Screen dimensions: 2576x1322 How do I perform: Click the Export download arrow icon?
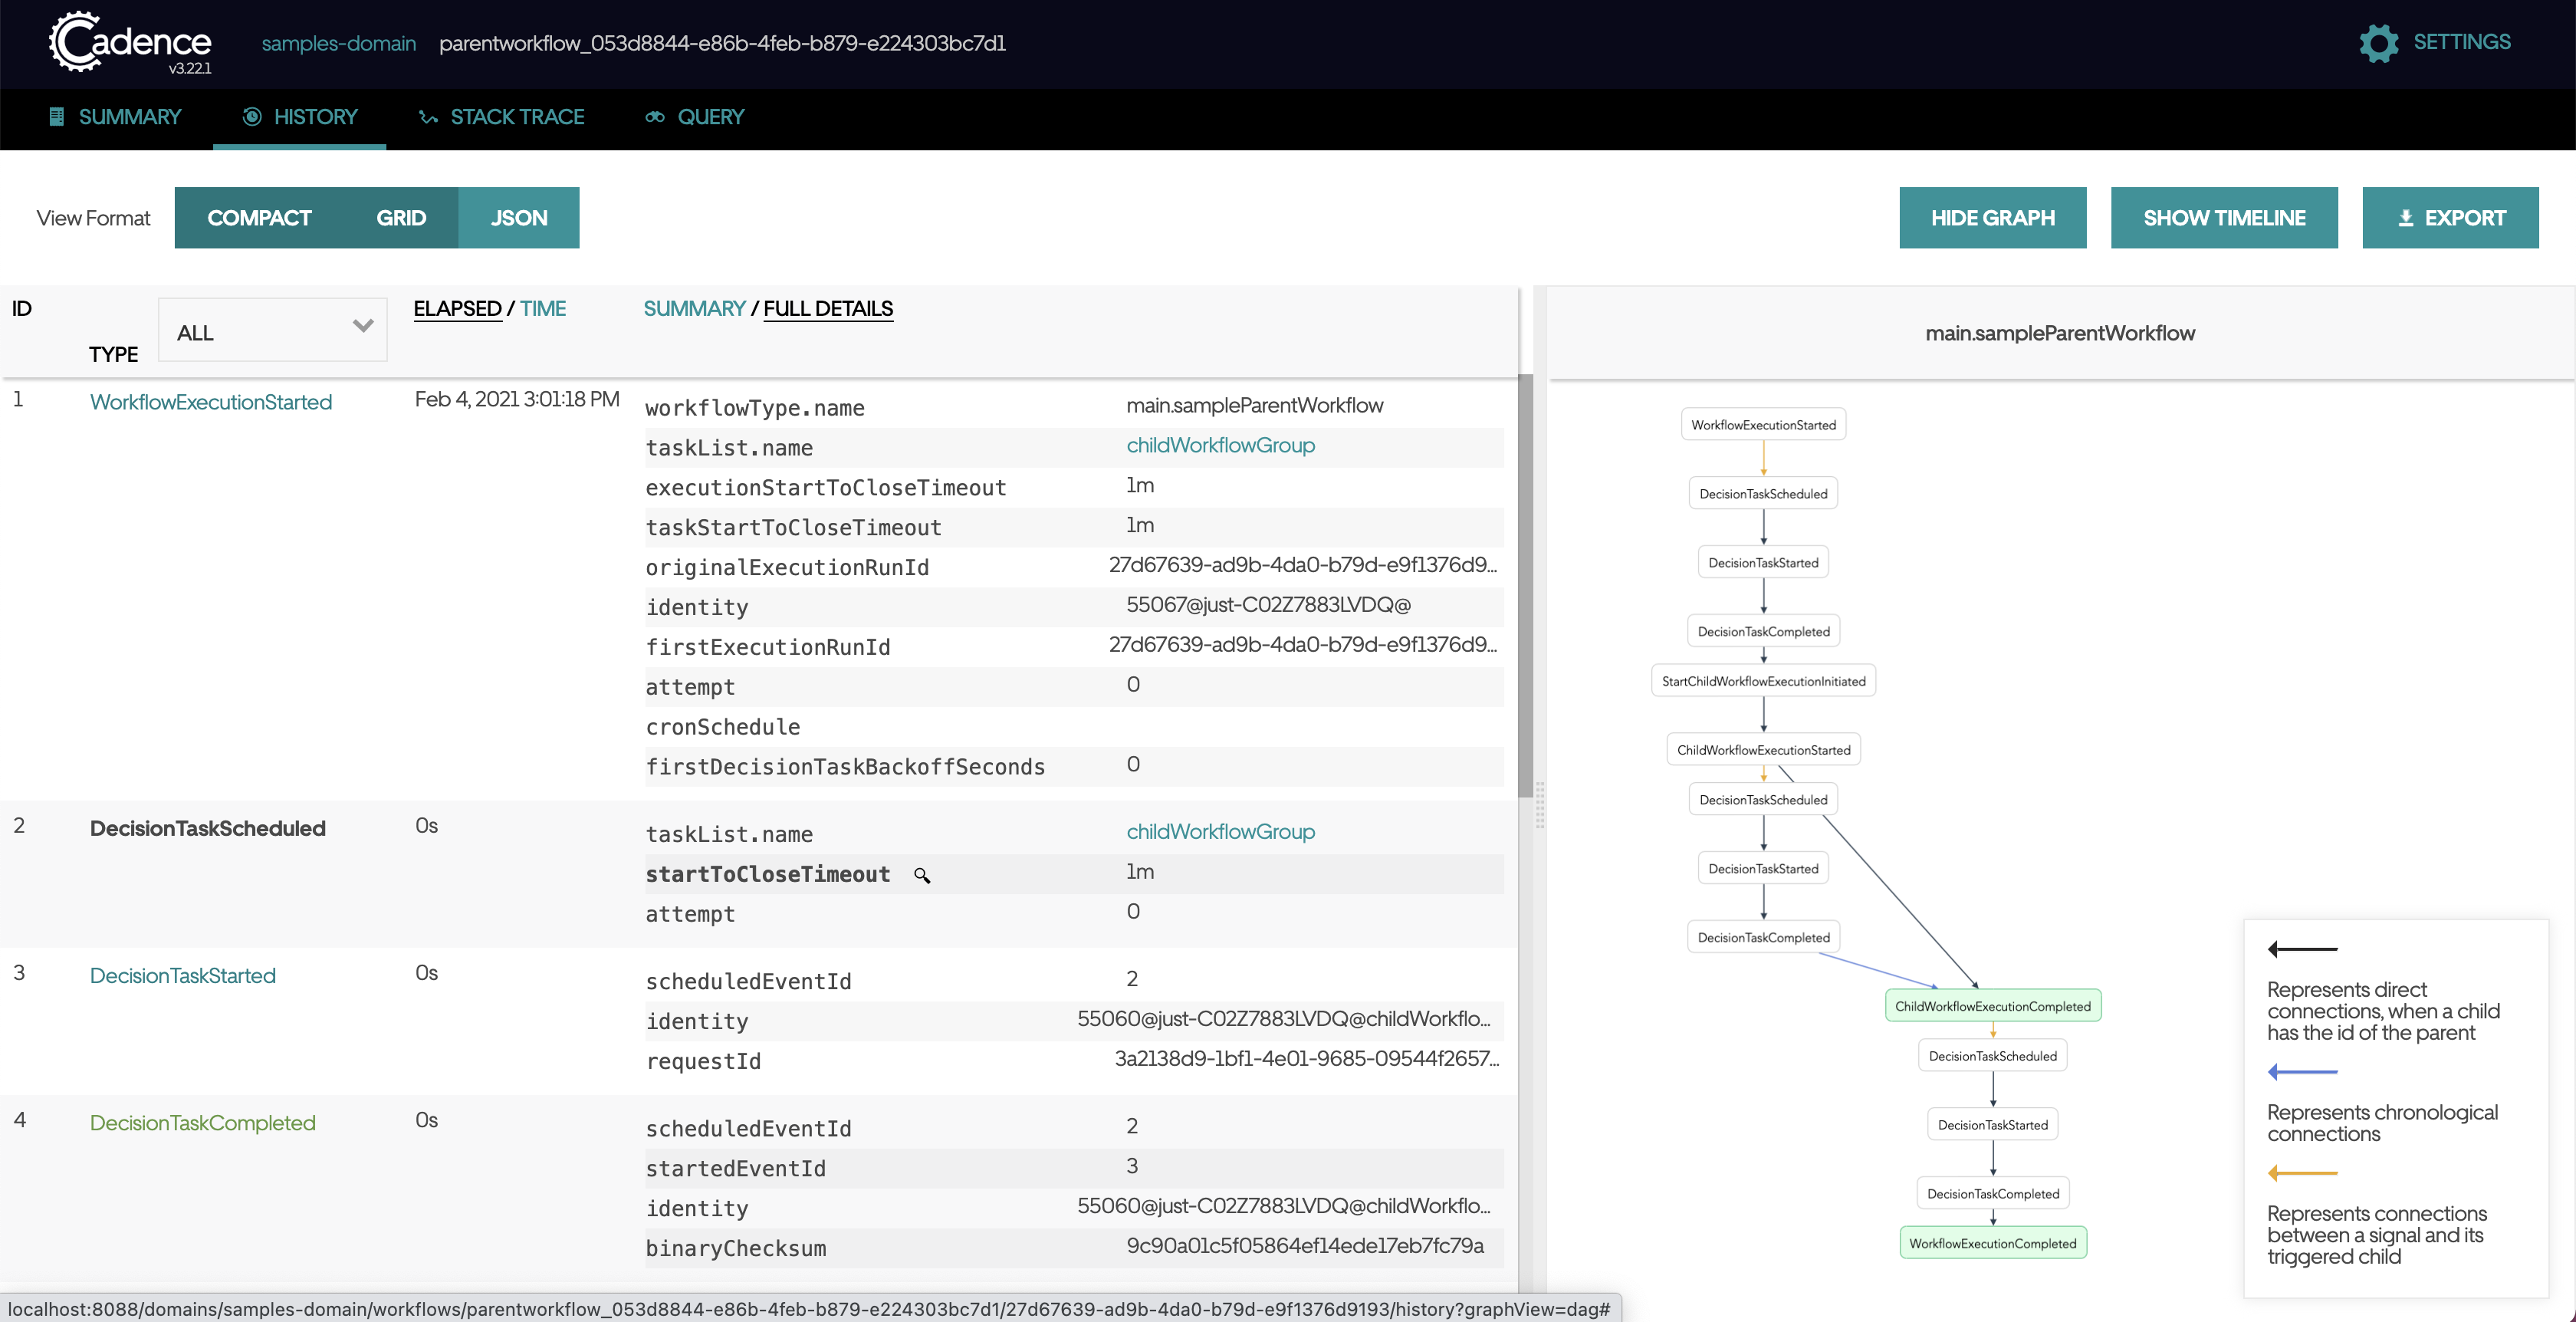coord(2406,218)
